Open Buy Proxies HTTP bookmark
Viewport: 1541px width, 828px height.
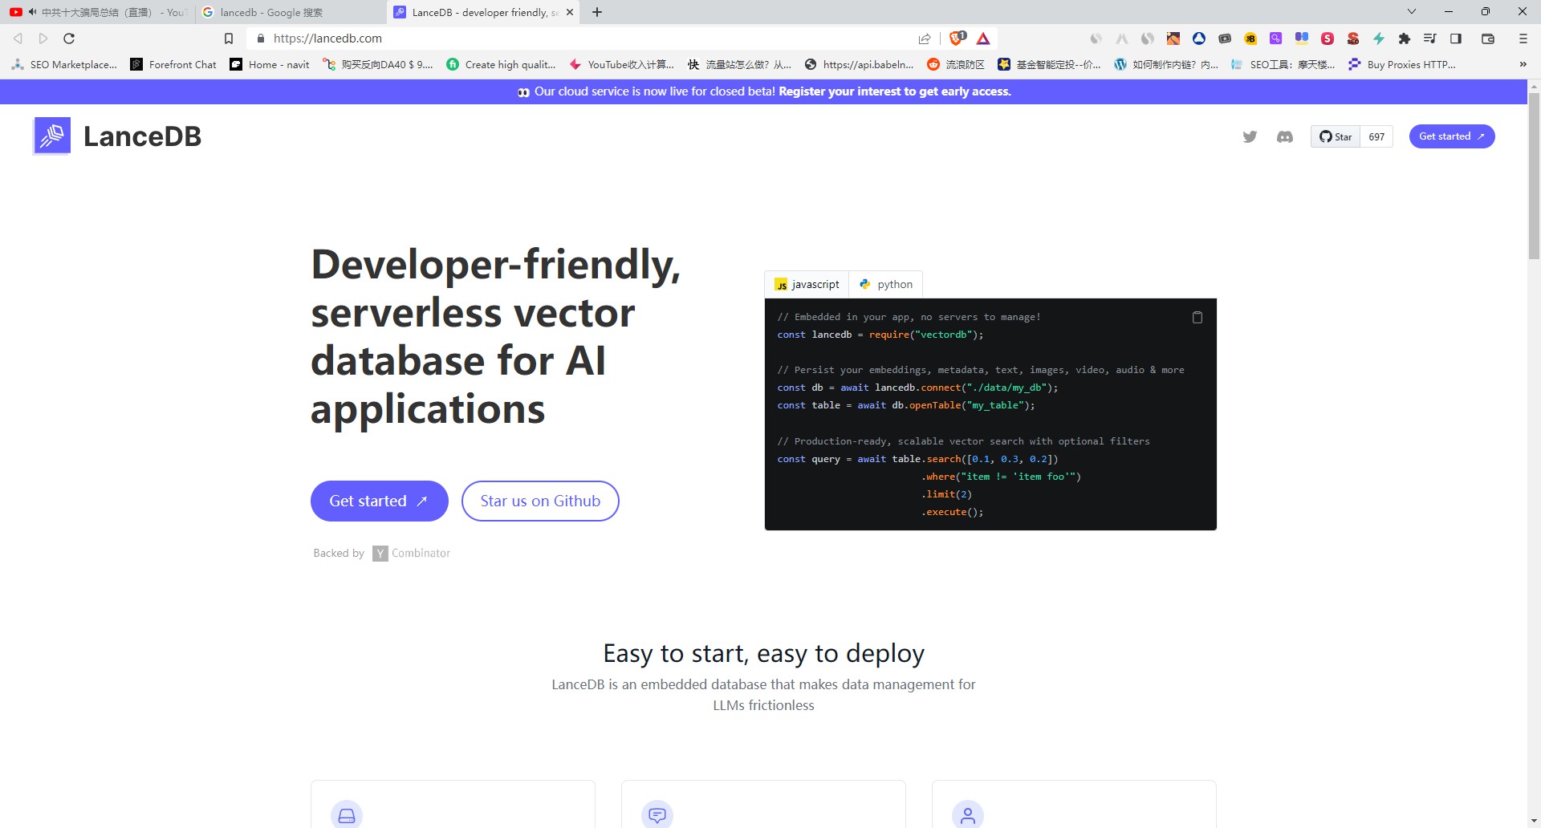click(1402, 64)
